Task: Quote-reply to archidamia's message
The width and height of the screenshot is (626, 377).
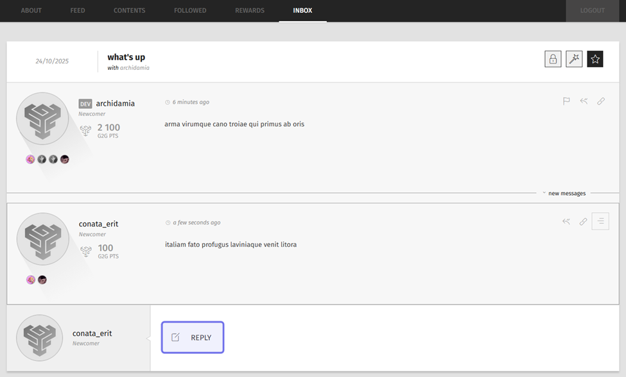Action: coord(584,101)
